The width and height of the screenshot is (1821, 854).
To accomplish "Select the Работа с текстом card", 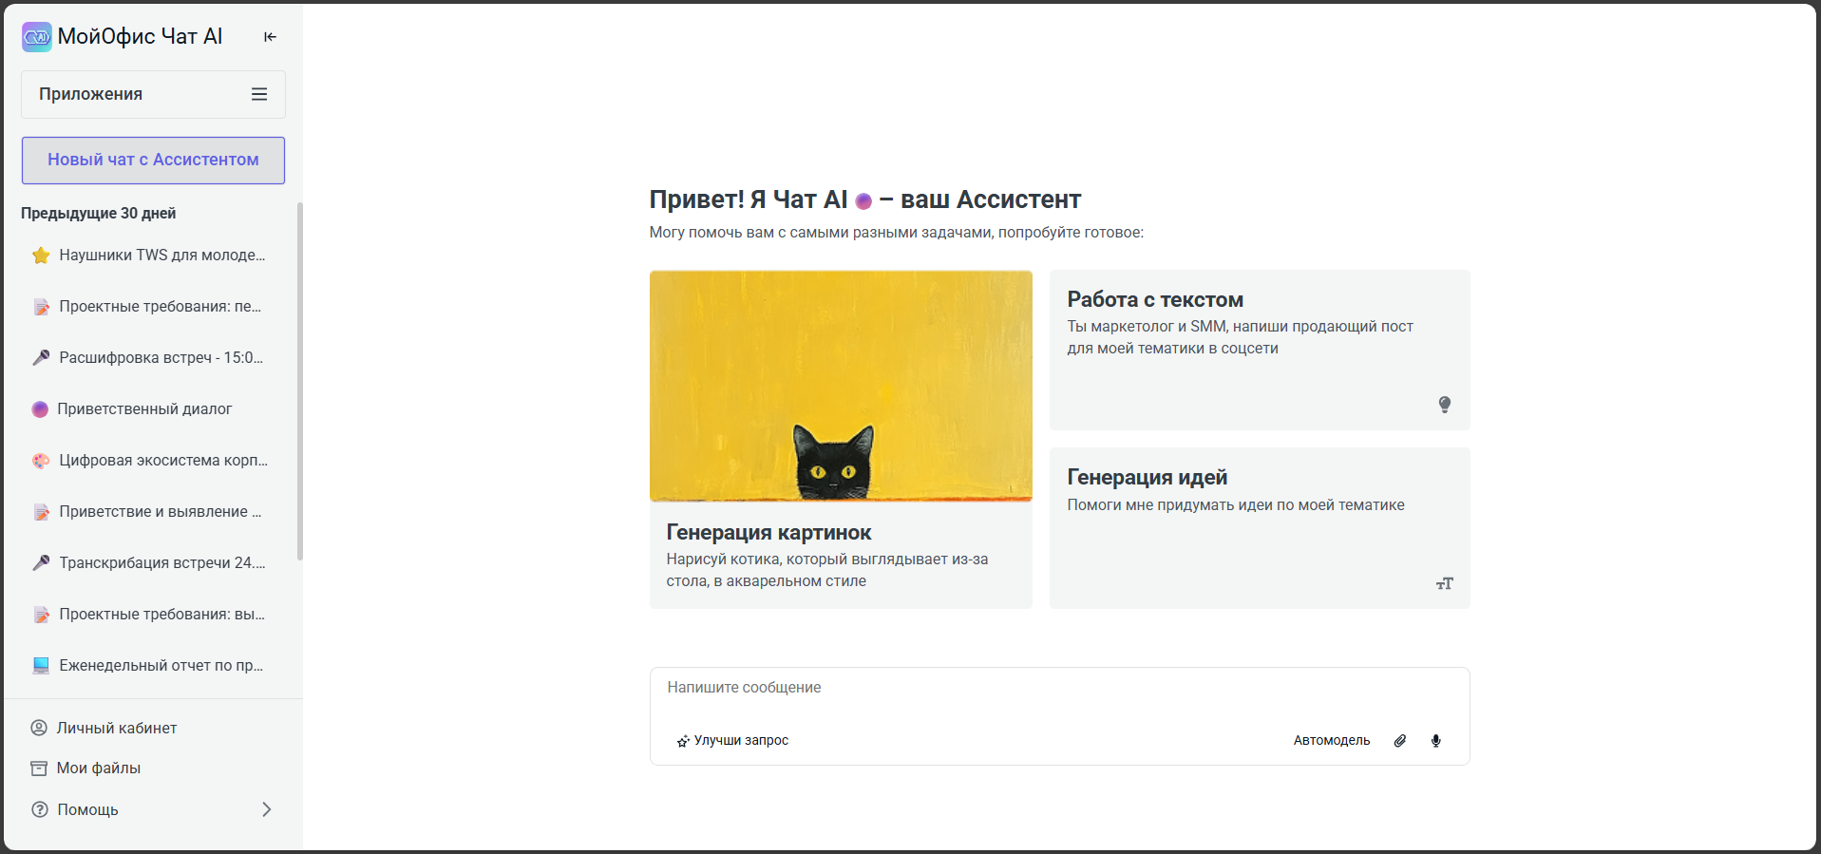I will point(1259,349).
